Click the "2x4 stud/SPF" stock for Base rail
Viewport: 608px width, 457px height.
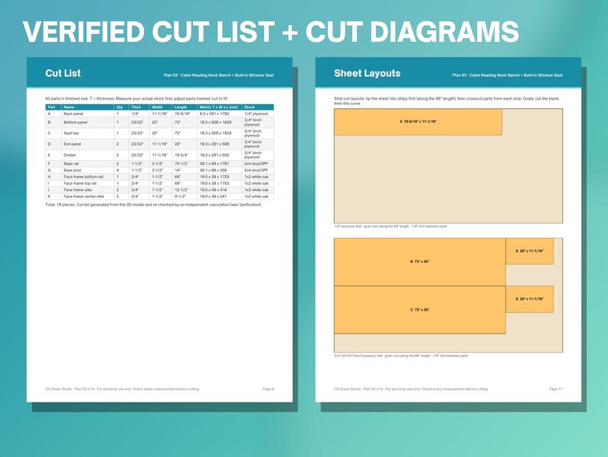tap(256, 164)
